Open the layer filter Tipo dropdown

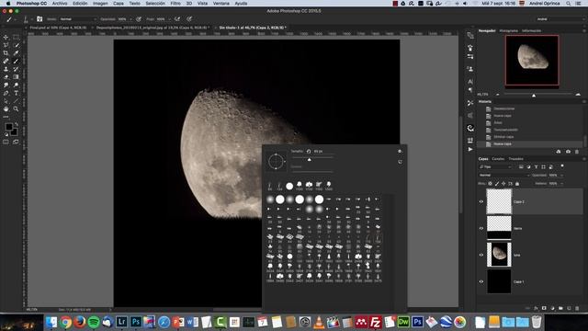[x=495, y=167]
